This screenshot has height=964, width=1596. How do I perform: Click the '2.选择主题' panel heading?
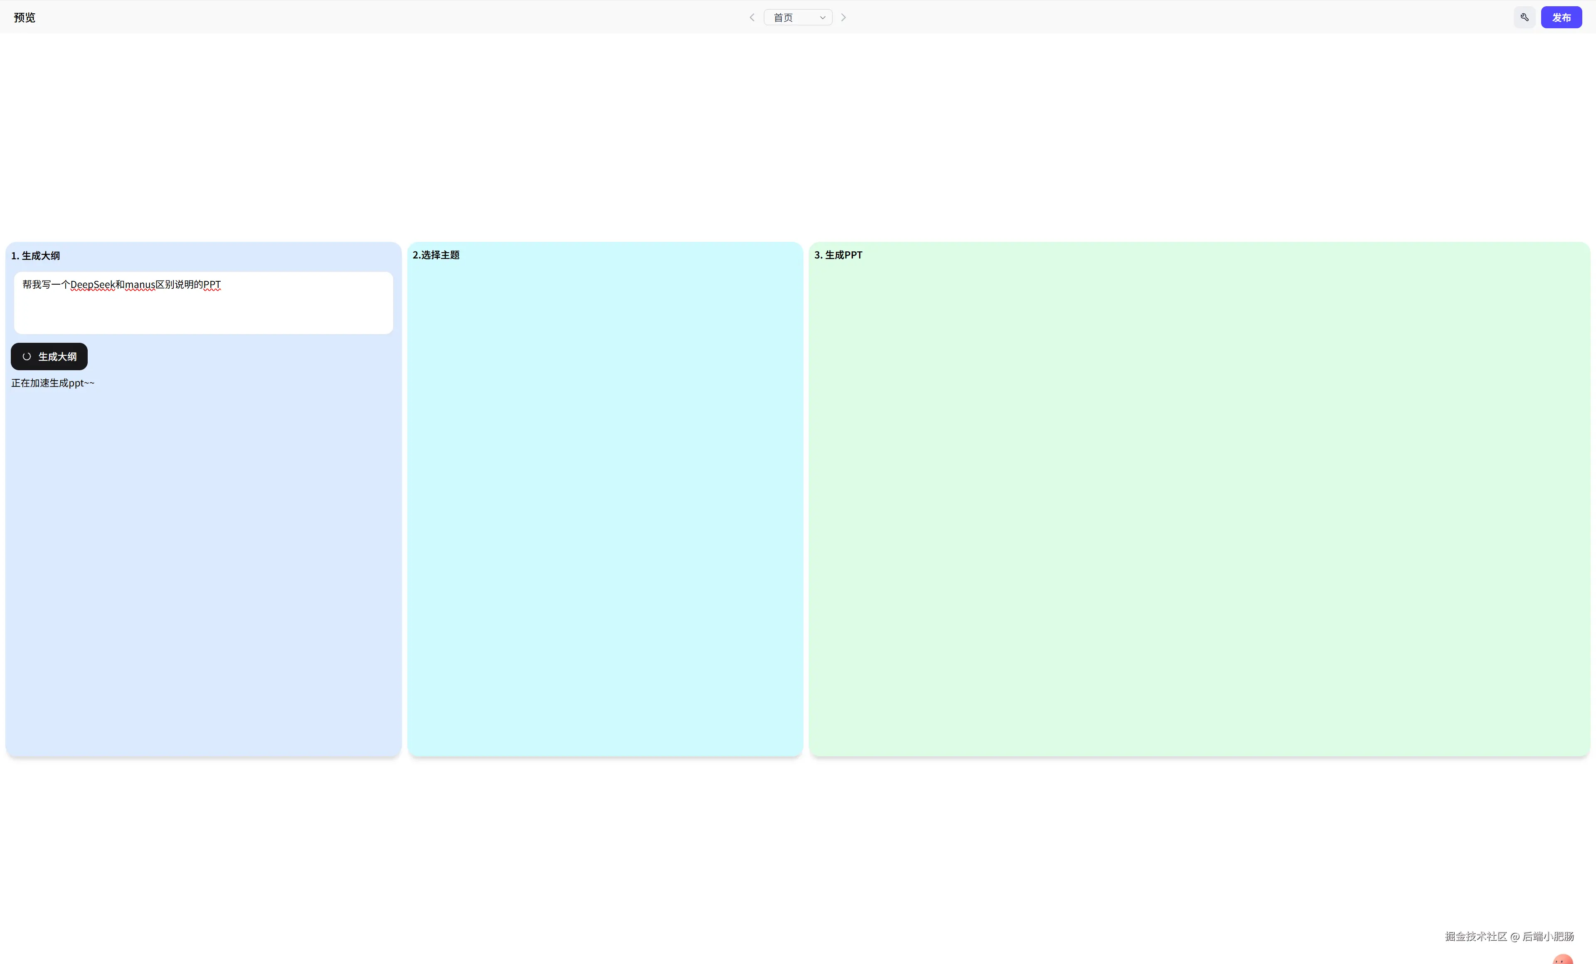pos(436,255)
